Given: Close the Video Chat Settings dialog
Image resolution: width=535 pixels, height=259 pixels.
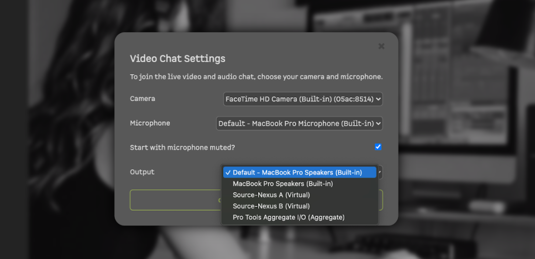Looking at the screenshot, I should tap(381, 46).
